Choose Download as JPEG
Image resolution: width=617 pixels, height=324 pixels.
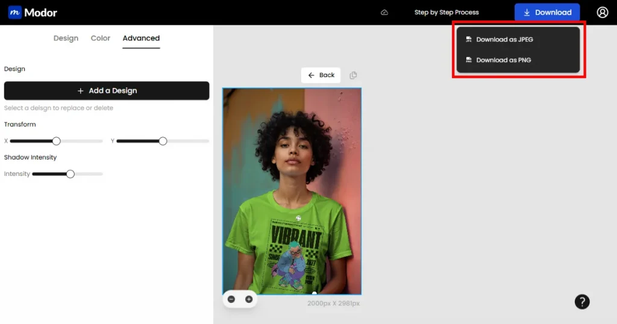(504, 40)
